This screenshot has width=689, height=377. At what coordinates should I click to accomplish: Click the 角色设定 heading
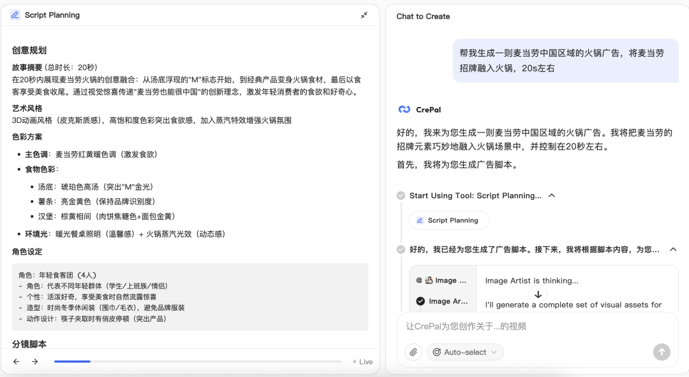coord(27,252)
